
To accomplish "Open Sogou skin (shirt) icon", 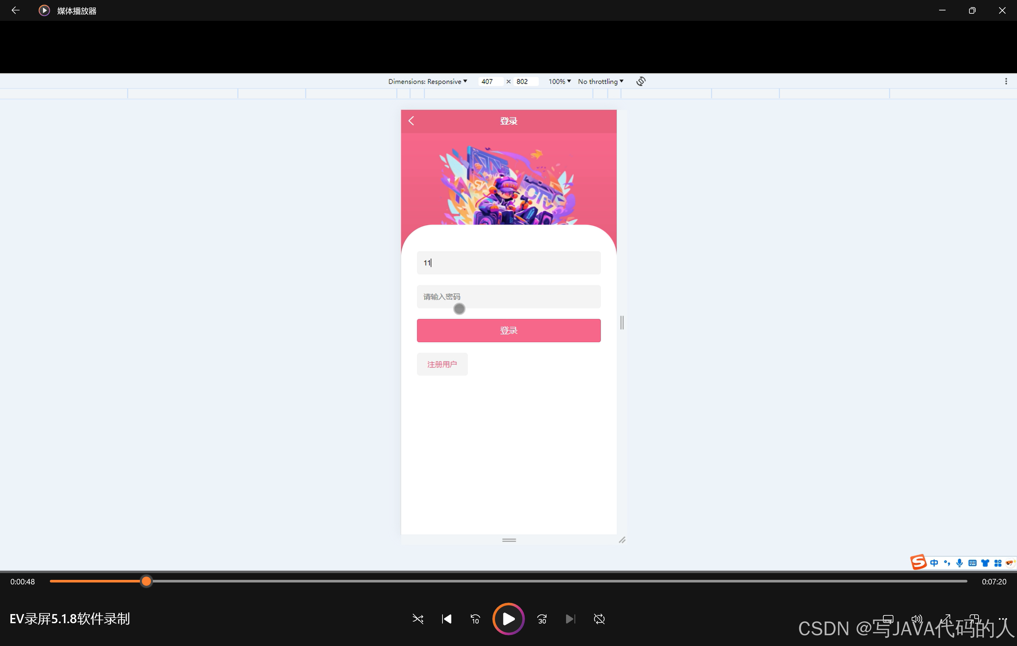I will click(985, 563).
